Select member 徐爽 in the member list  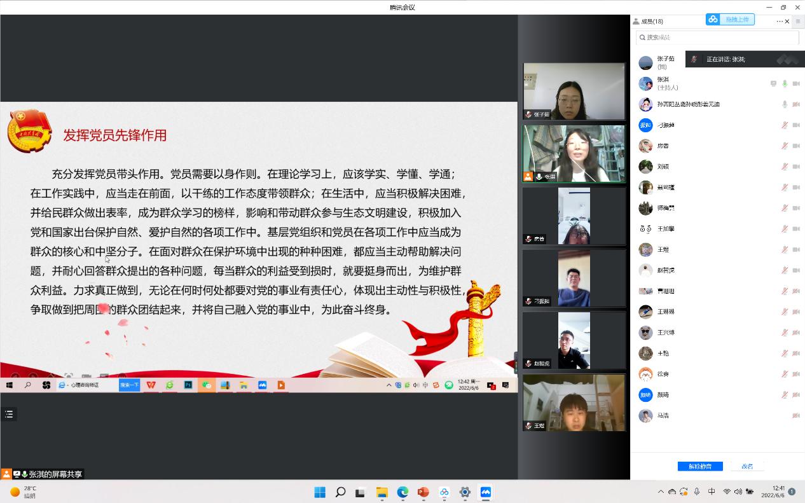(663, 374)
